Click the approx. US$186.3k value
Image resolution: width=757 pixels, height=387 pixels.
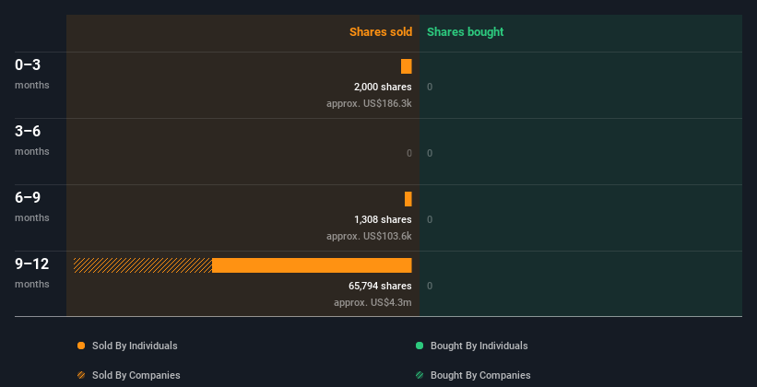[369, 103]
